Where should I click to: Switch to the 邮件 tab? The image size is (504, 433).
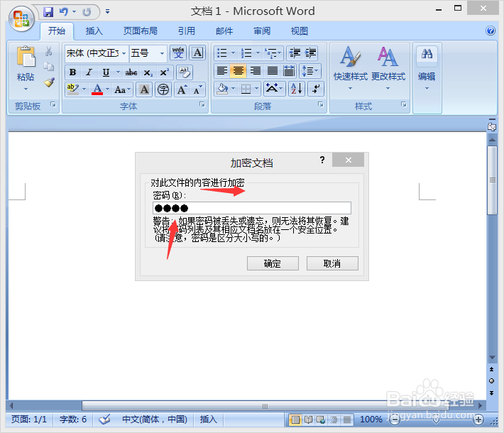click(224, 31)
